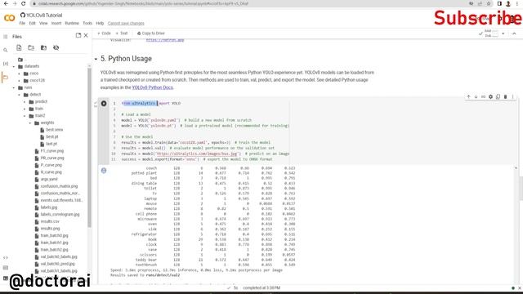Click Cannot save changes link
Viewport: 523px width, 294px height.
click(126, 24)
